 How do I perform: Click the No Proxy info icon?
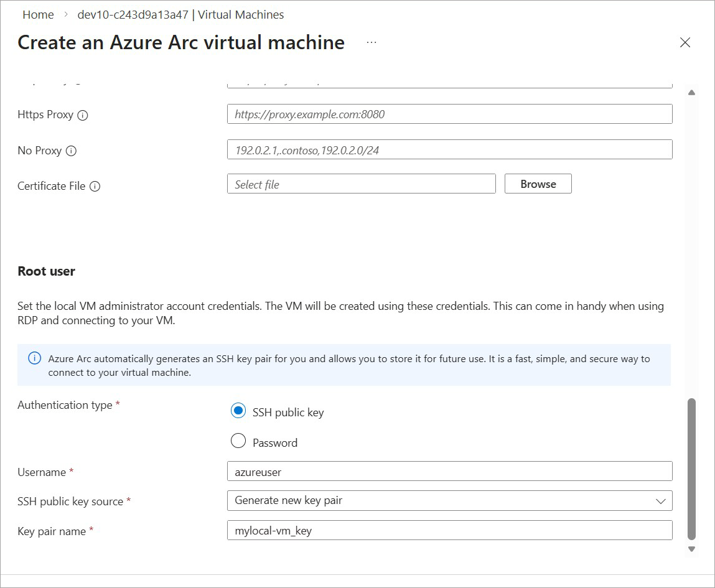click(71, 151)
